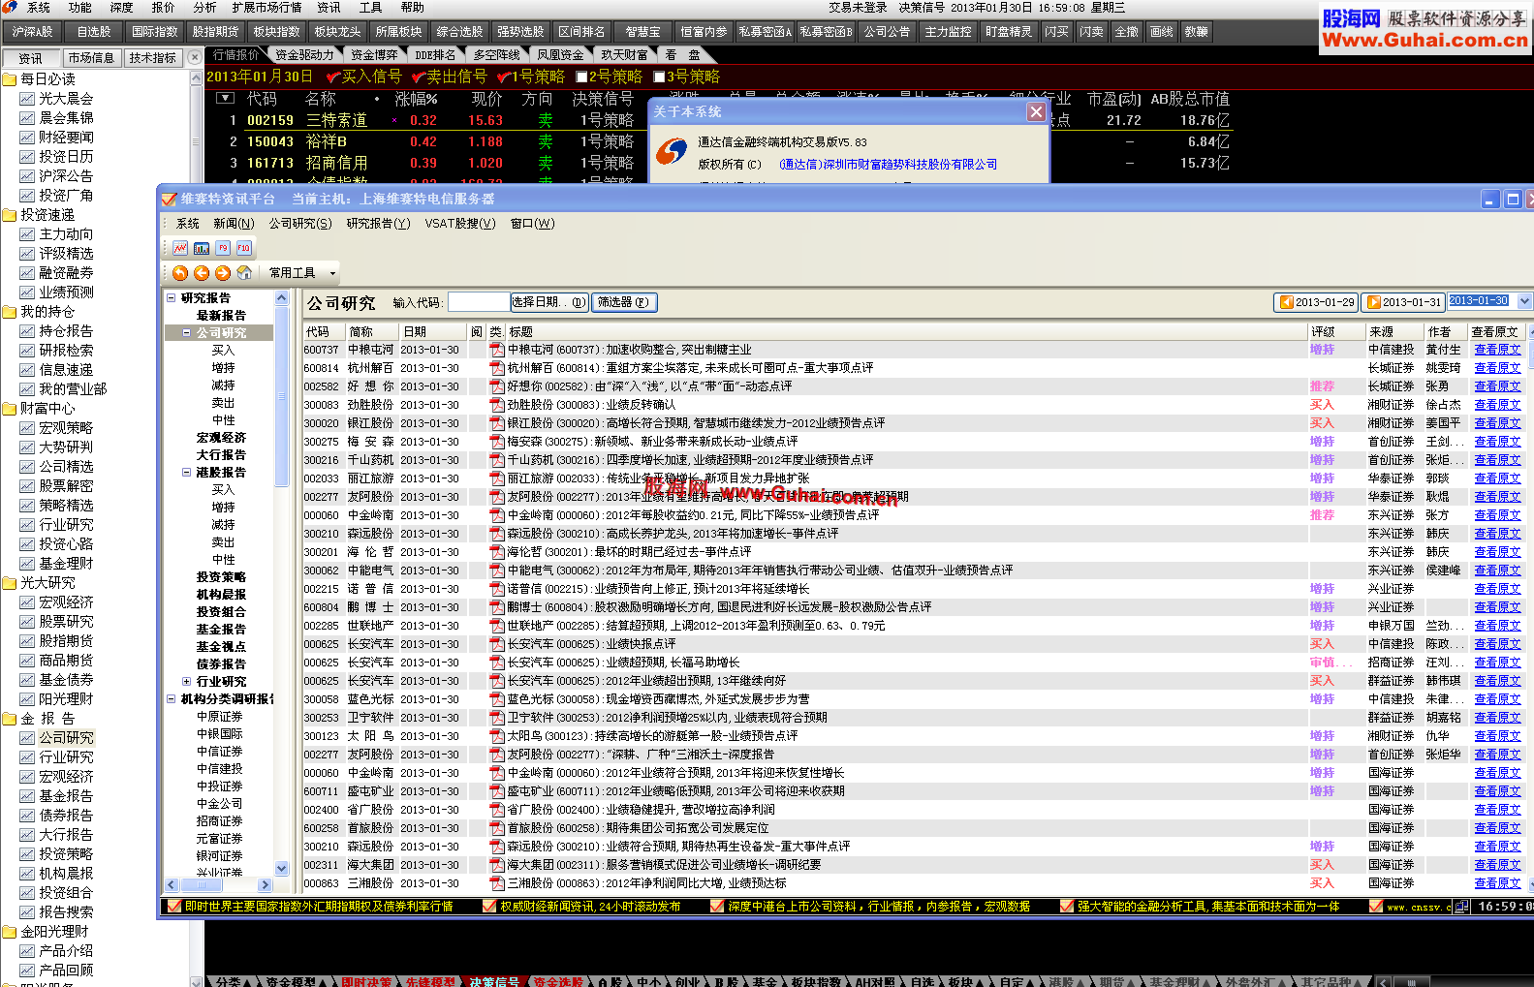
Task: Enable the 2号策略 checkbox
Action: (x=581, y=77)
